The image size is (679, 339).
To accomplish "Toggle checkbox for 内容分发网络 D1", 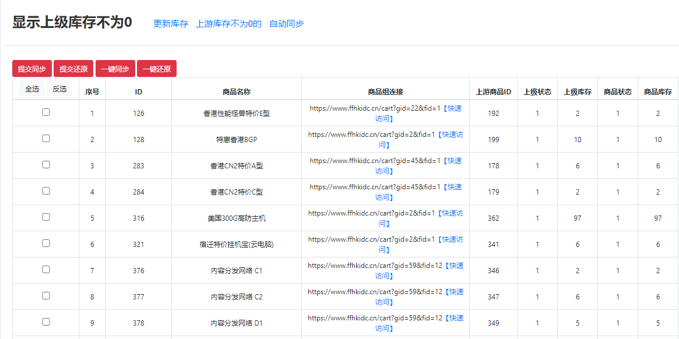I will pyautogui.click(x=46, y=322).
